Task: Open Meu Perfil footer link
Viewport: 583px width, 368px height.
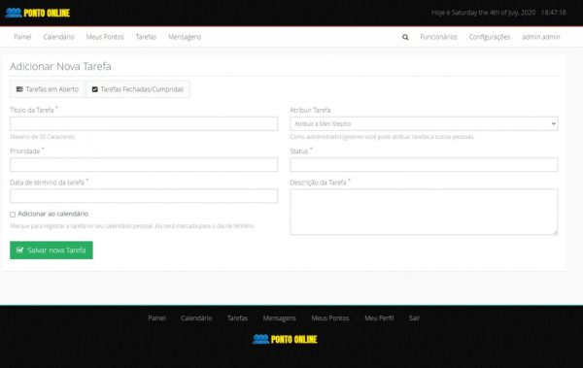Action: (379, 318)
